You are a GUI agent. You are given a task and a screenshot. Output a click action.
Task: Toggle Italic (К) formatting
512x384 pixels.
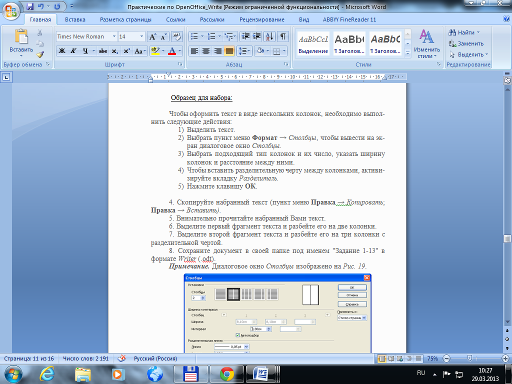click(x=73, y=51)
